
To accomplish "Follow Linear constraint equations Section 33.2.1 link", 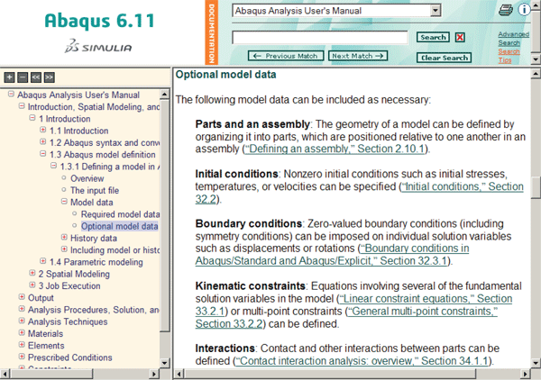I will click(426, 299).
